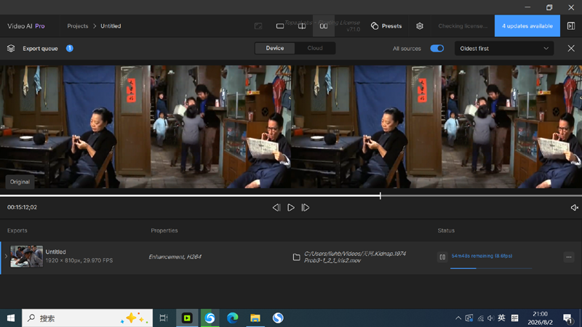Mute preview audio speaker icon

pos(574,208)
